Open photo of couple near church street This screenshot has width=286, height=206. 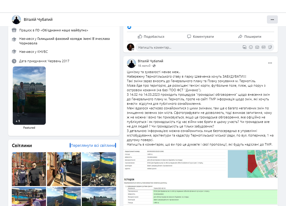tap(64, 169)
